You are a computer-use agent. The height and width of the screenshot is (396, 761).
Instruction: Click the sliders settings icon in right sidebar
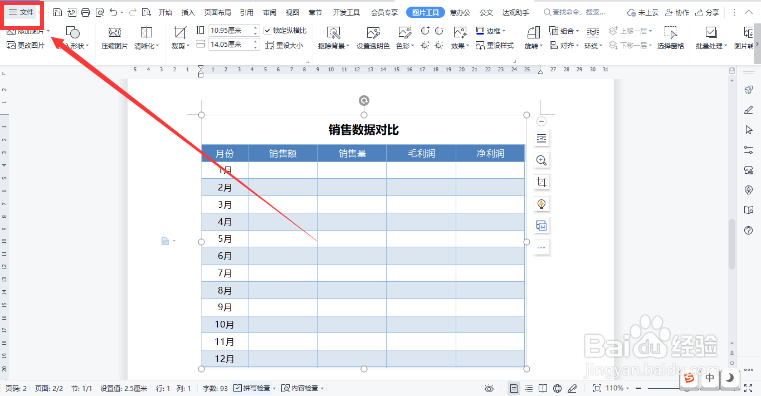pyautogui.click(x=749, y=150)
